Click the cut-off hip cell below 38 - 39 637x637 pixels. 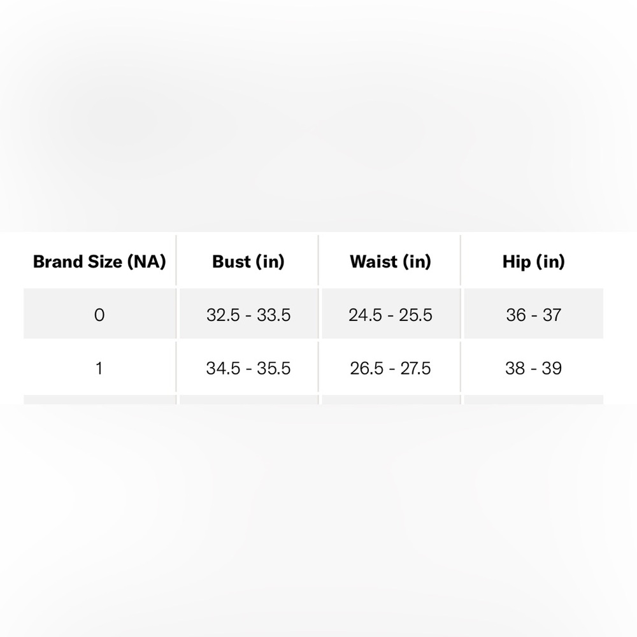(533, 399)
